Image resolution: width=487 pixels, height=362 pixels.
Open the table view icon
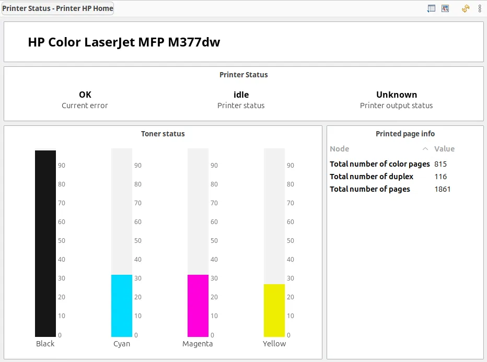[432, 8]
